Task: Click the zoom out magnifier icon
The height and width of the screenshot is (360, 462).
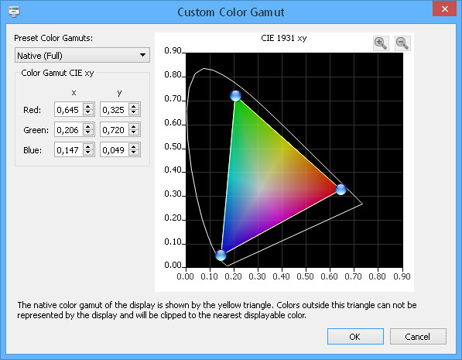Action: click(402, 43)
